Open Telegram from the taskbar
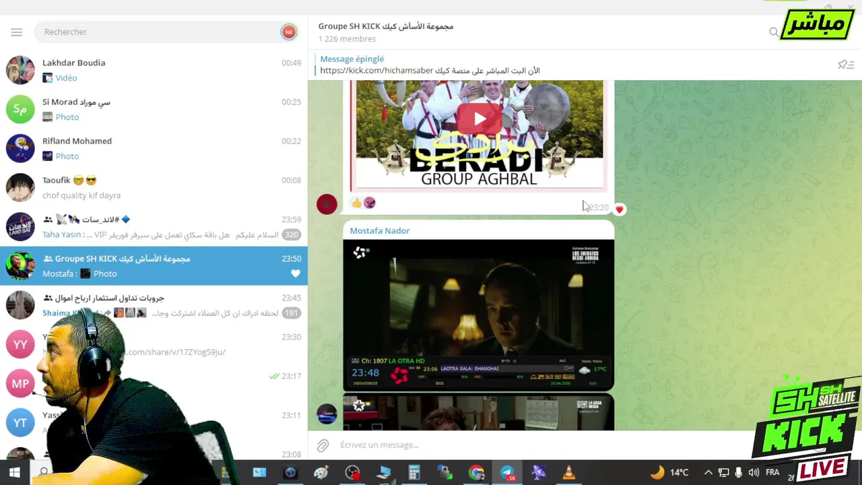Image resolution: width=862 pixels, height=485 pixels. [x=507, y=472]
